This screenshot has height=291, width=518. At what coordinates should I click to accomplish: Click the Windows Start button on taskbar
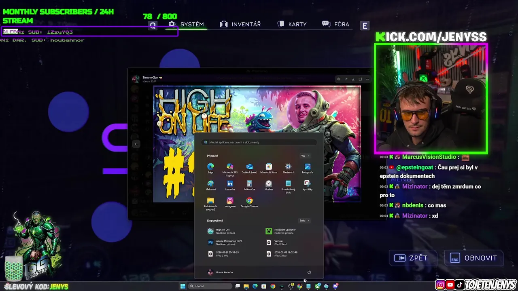click(x=183, y=286)
